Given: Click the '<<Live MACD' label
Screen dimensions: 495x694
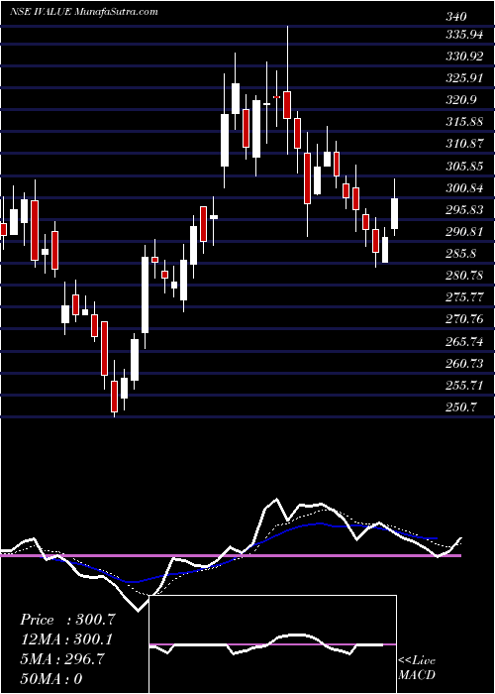Looking at the screenshot, I should 417,668.
